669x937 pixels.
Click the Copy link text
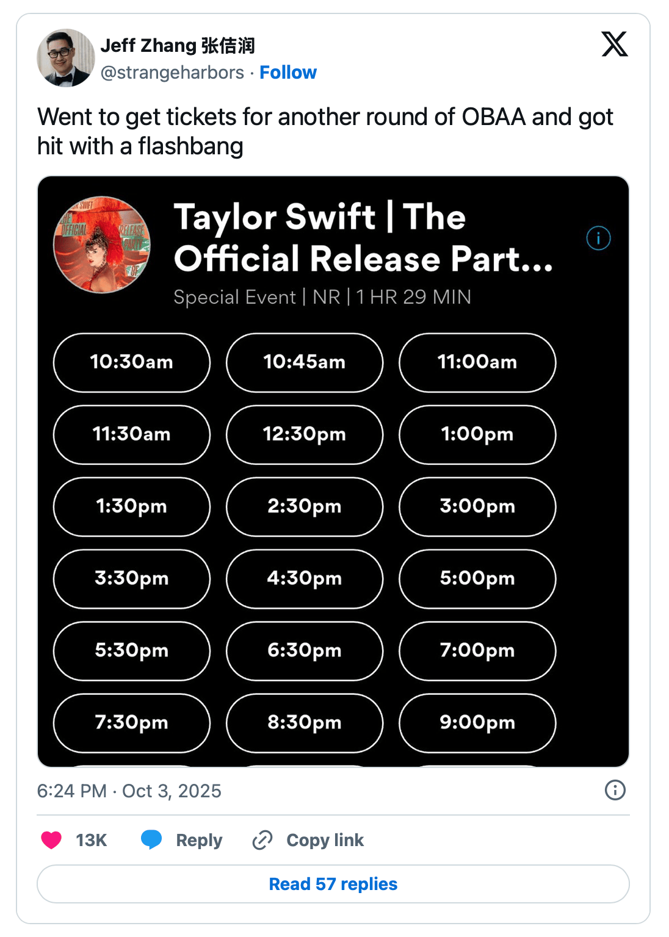point(325,840)
